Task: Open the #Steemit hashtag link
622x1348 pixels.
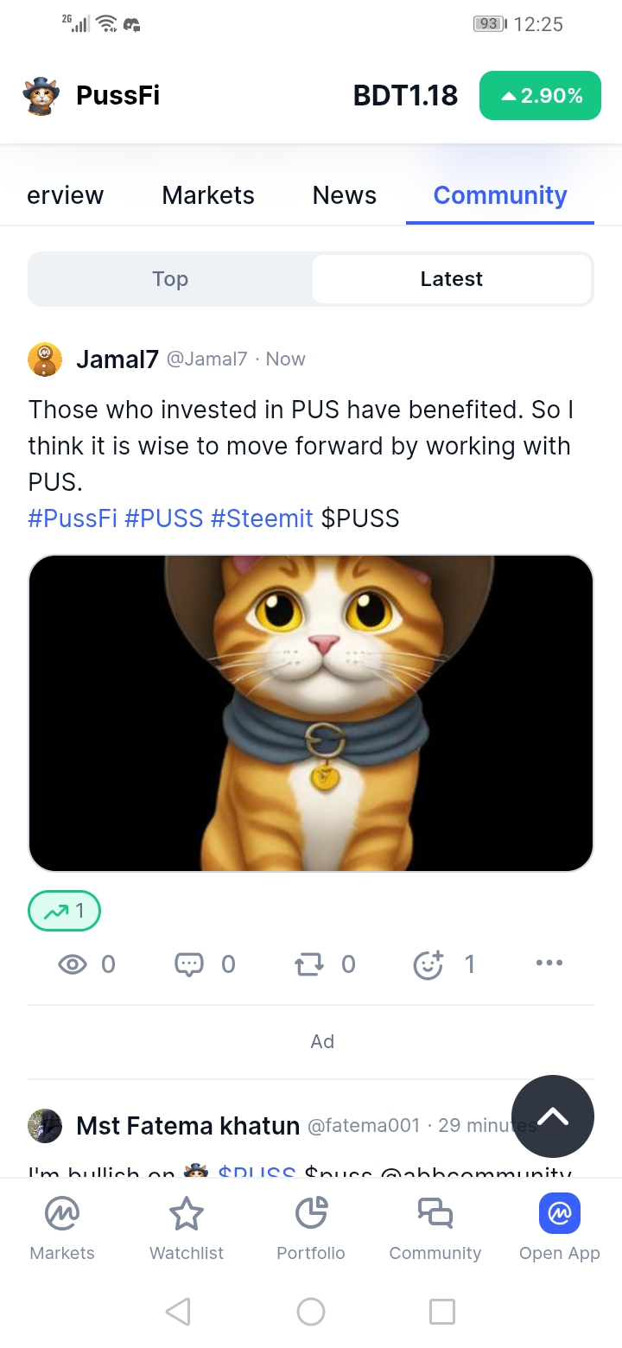Action: (262, 518)
